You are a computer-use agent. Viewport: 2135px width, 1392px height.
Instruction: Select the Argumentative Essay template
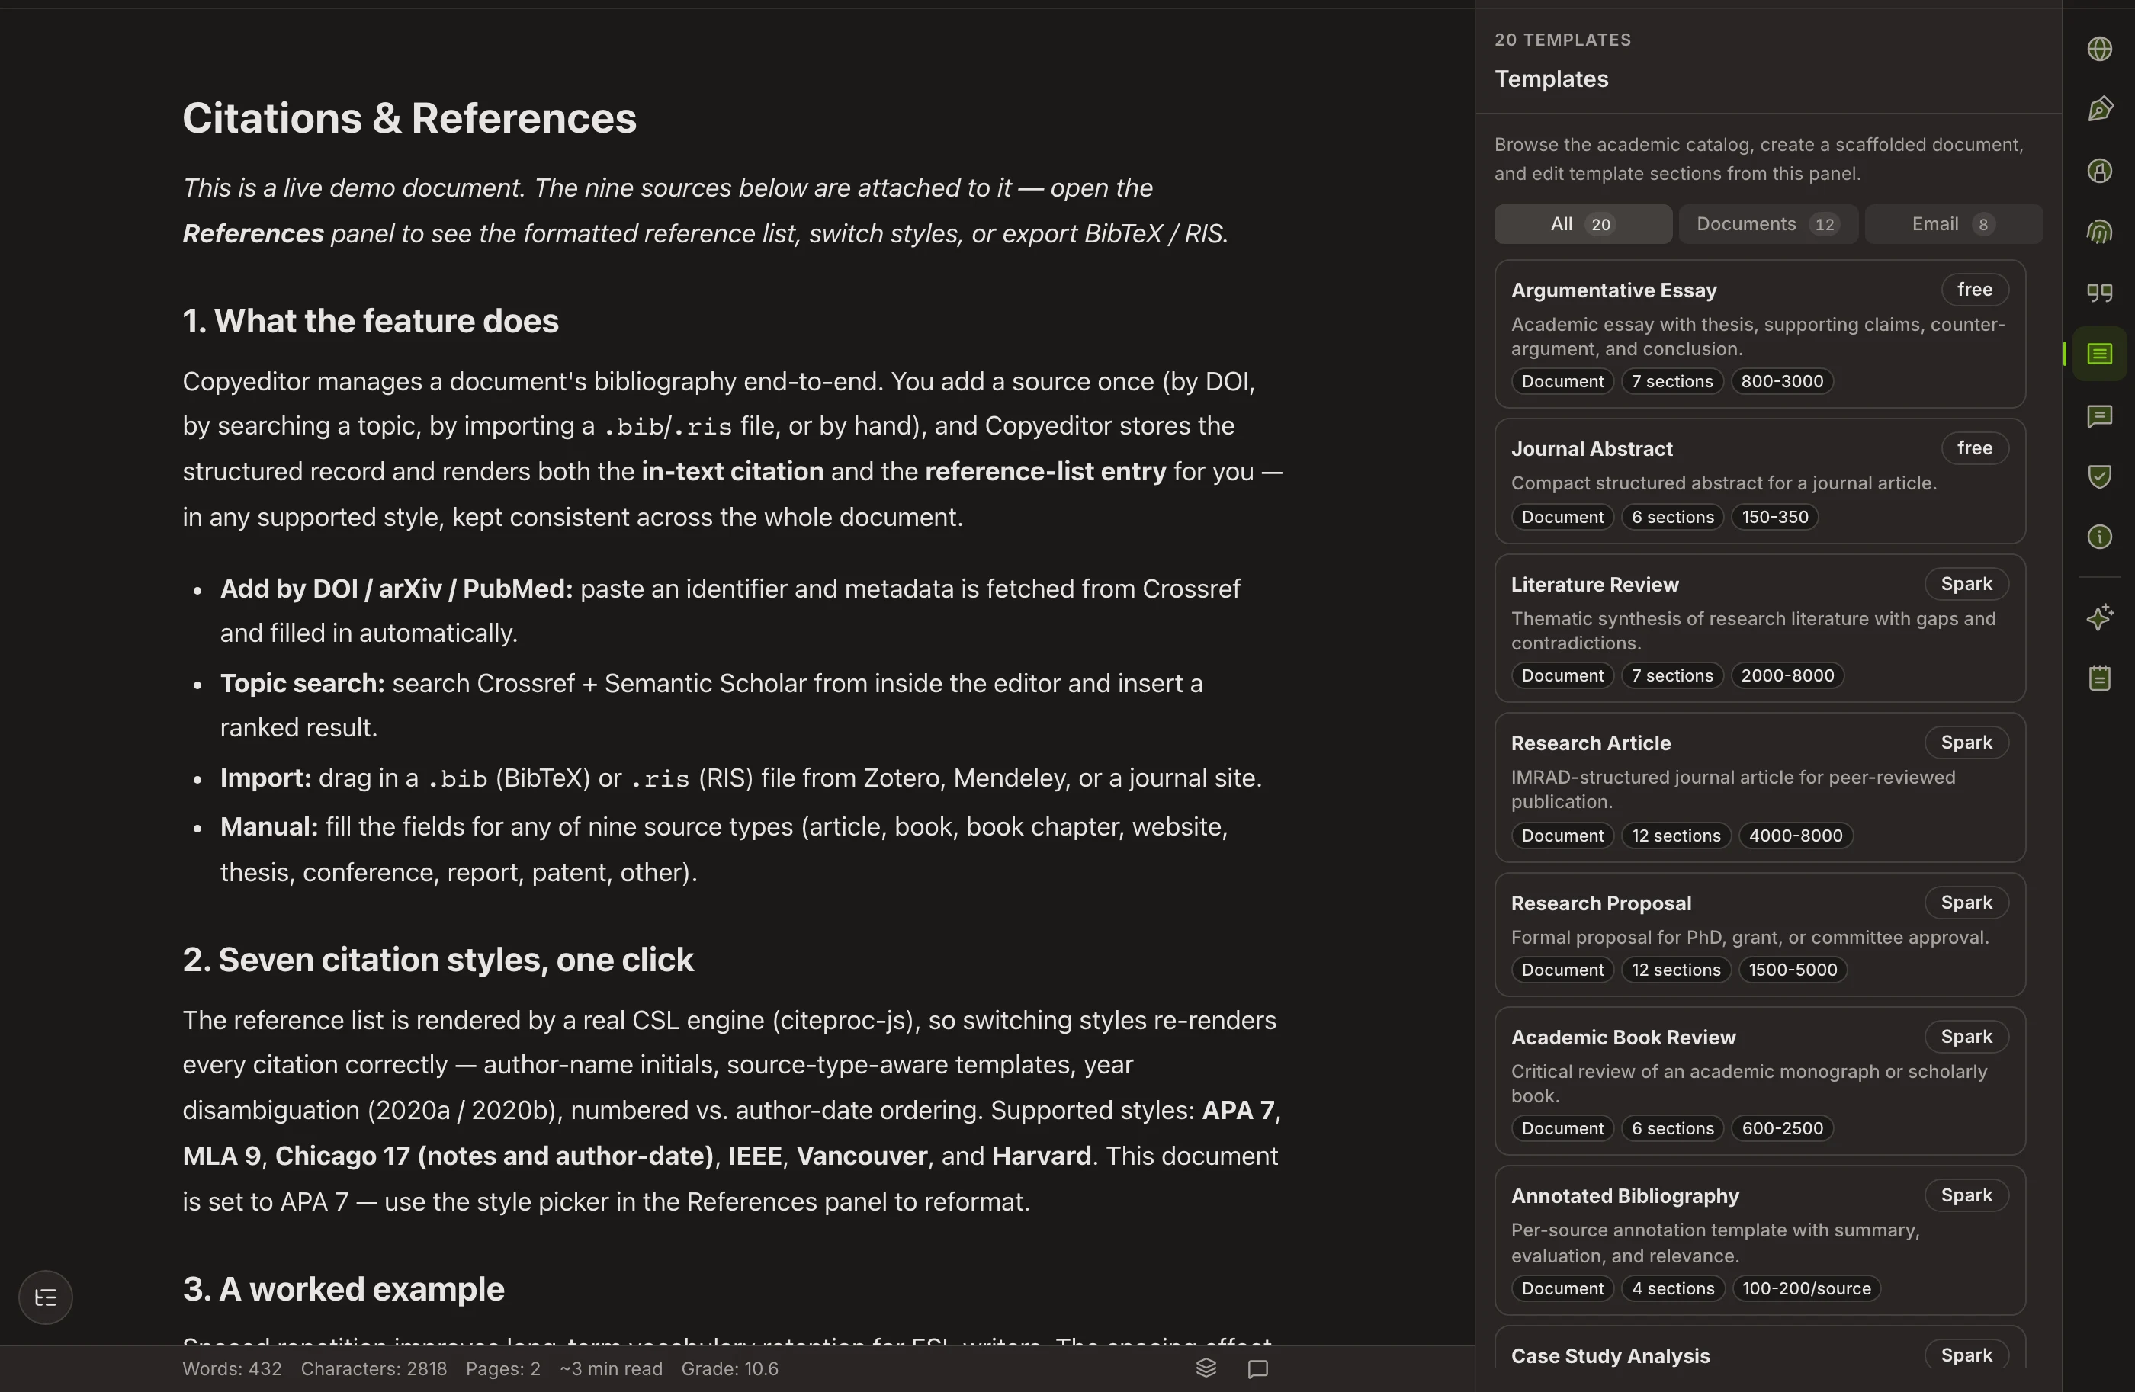pyautogui.click(x=1759, y=334)
